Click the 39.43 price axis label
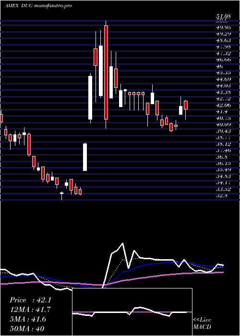Screen dimensions: 240x336 click(x=224, y=131)
